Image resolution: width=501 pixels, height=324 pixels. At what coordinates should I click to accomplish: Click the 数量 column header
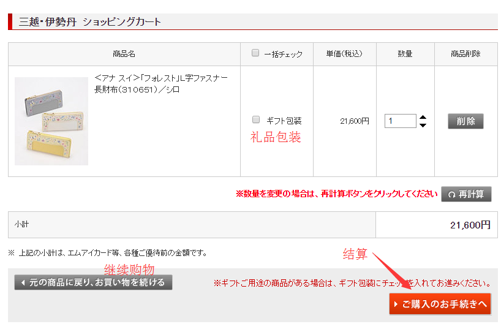coord(405,54)
